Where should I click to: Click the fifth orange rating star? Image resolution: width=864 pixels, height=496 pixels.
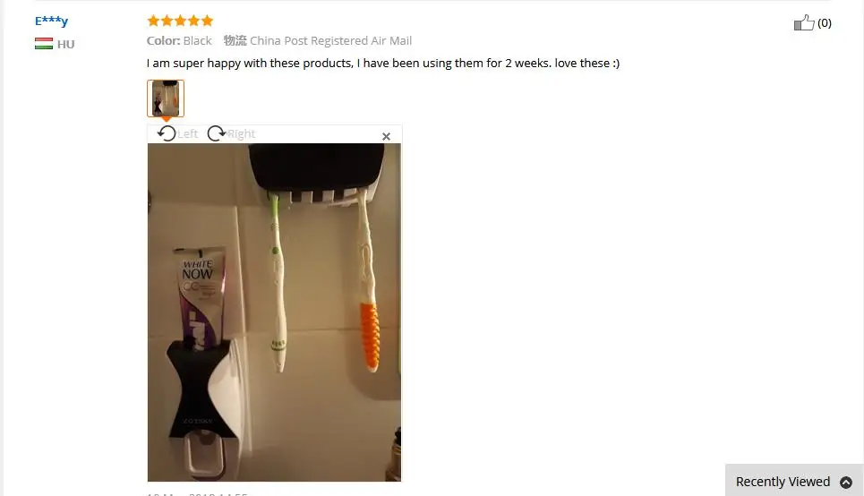207,21
